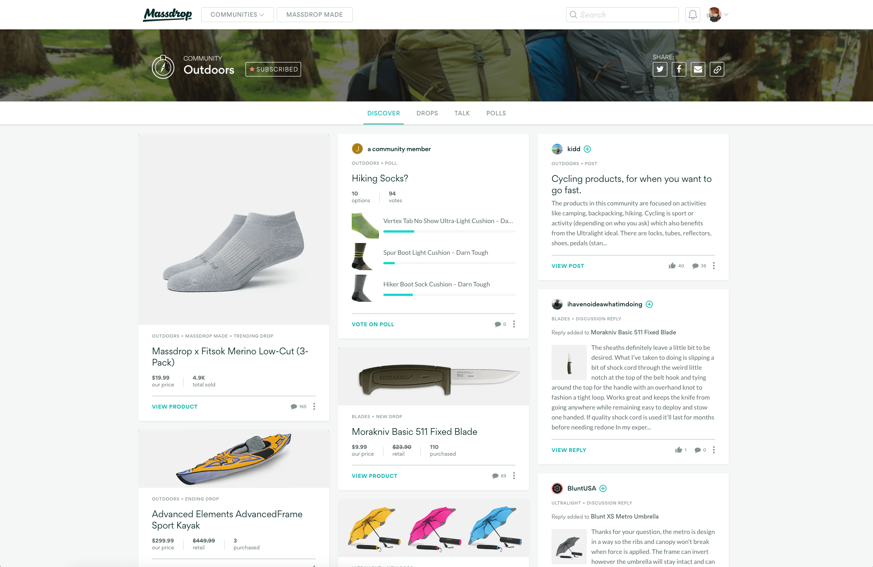This screenshot has height=567, width=873.
Task: Open Blunt XS Metro Umbrella link
Action: [x=624, y=516]
